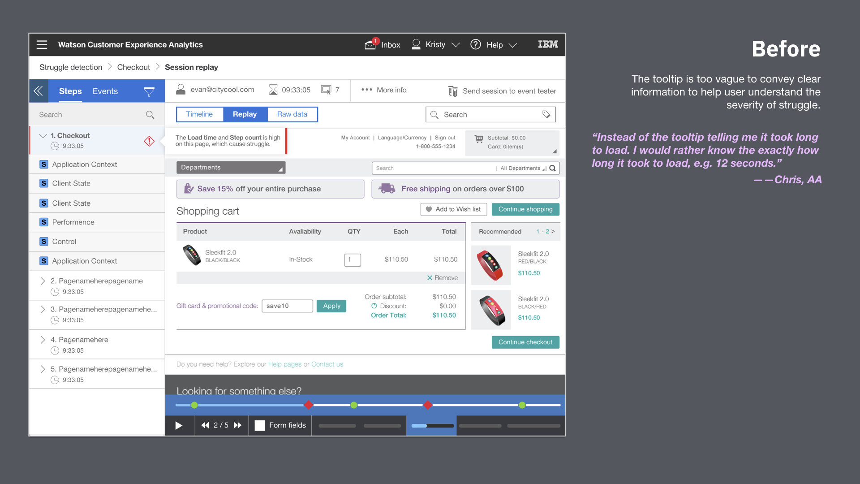Open the Help dropdown arrow
The image size is (860, 484).
[513, 45]
